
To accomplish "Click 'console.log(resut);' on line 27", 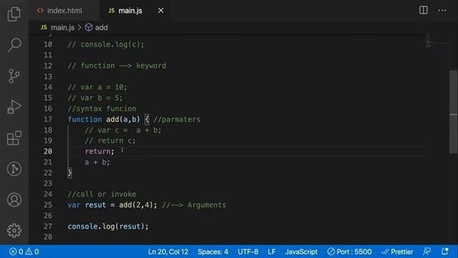I will [108, 226].
